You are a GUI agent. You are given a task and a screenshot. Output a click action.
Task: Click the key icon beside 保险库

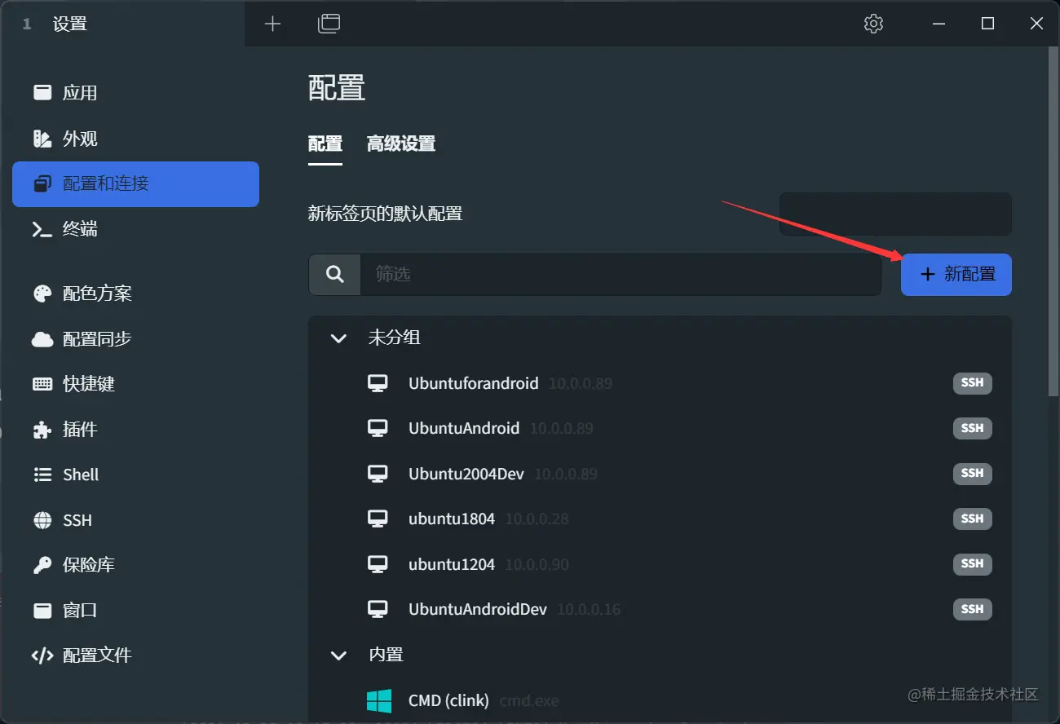pyautogui.click(x=42, y=565)
